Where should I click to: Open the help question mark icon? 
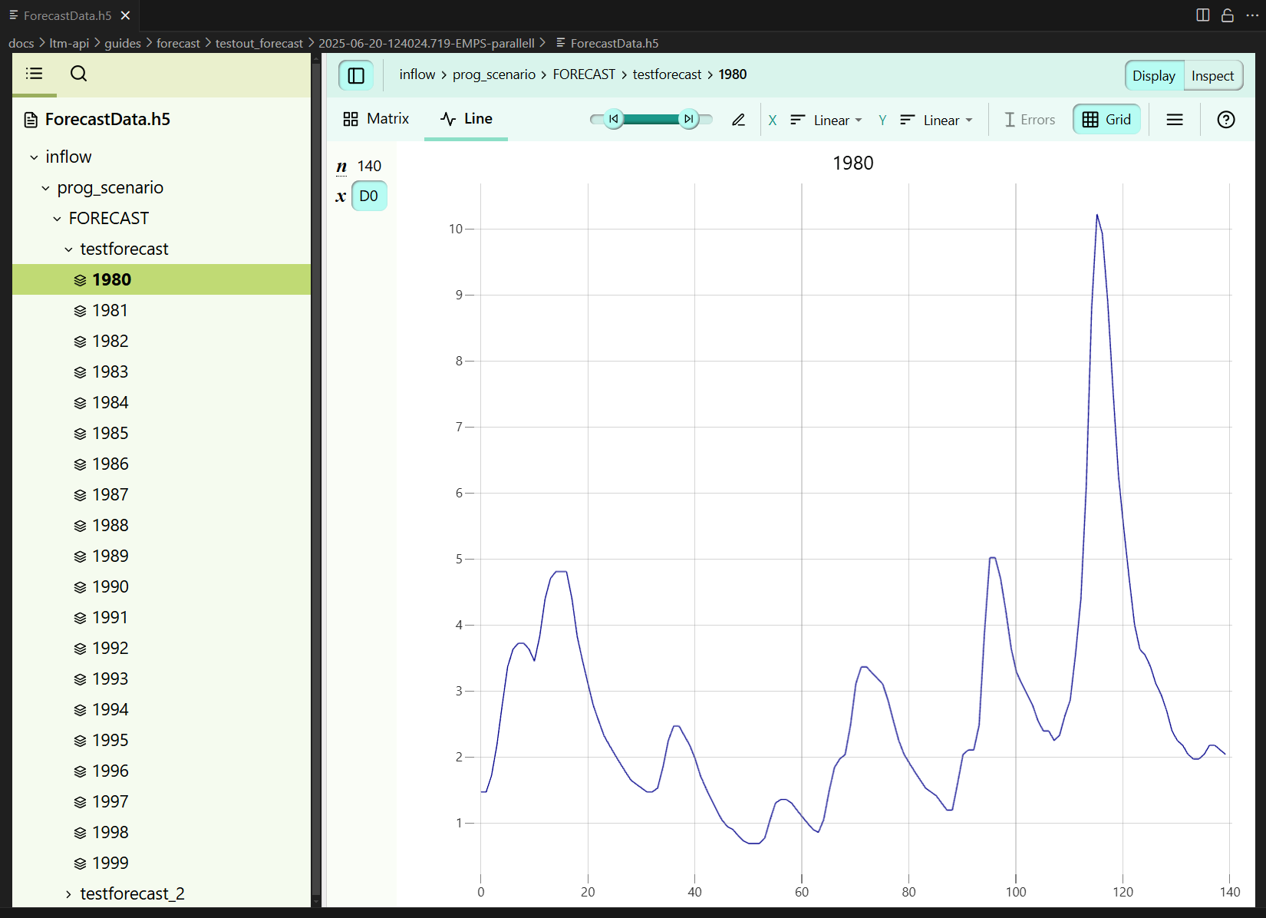coord(1225,120)
